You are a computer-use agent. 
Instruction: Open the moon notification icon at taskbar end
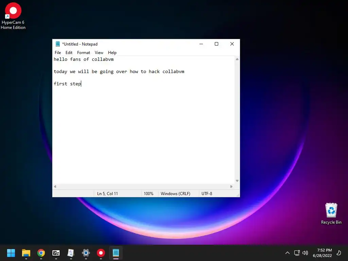(x=339, y=253)
